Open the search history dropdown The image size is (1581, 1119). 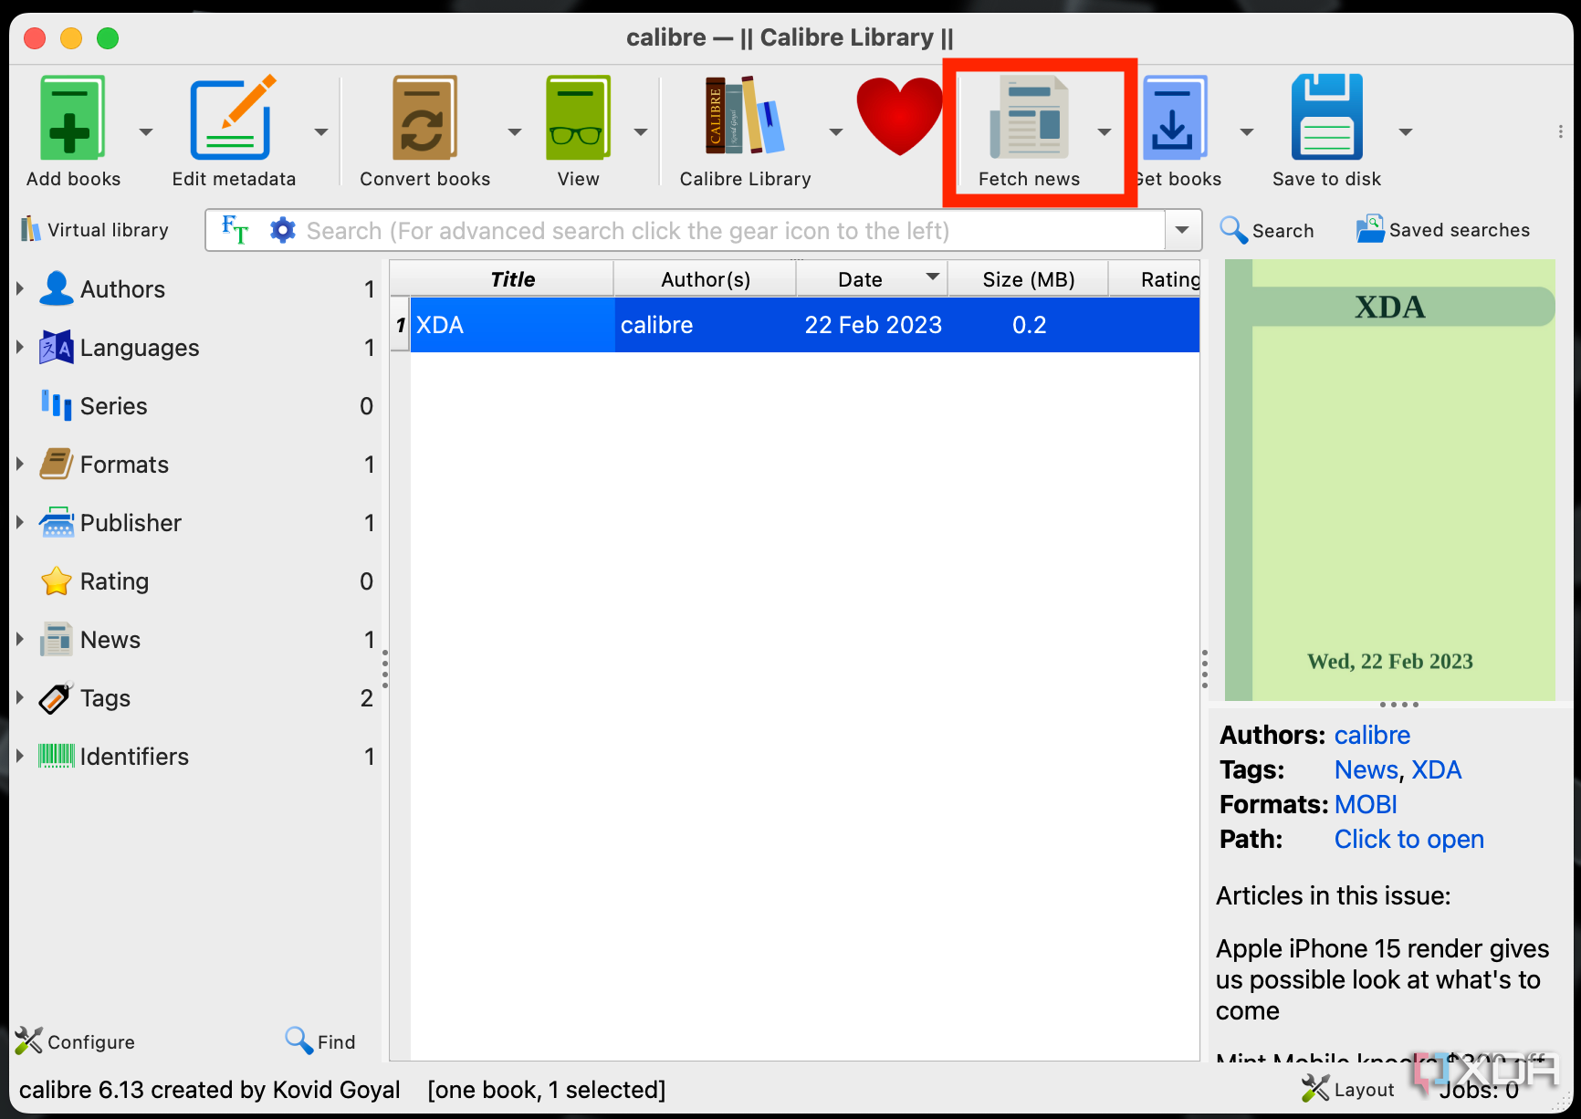click(1183, 230)
